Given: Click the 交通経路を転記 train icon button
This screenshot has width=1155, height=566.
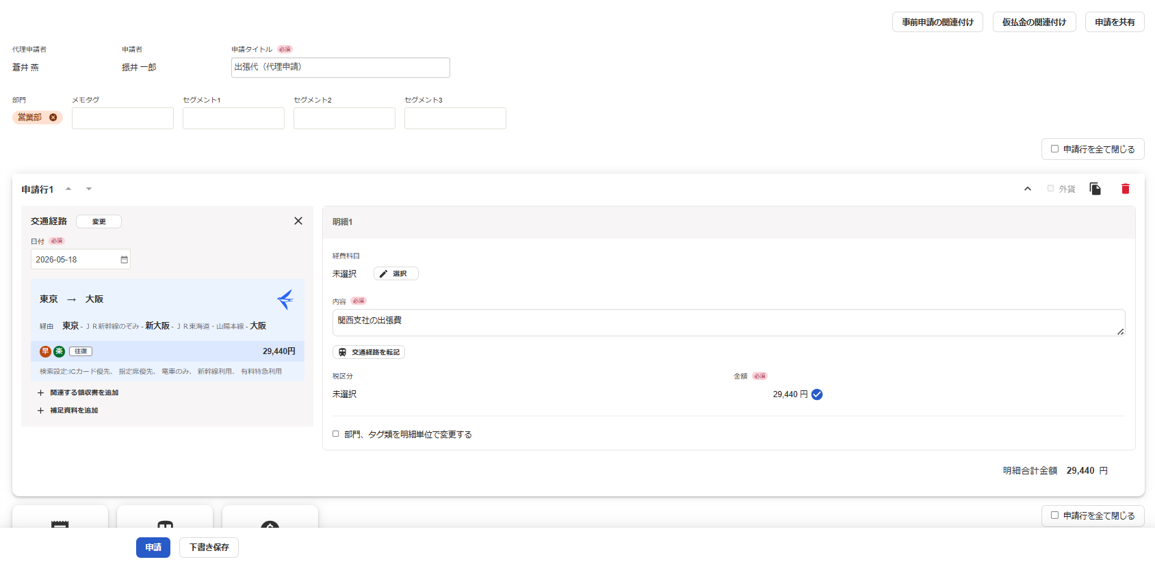Looking at the screenshot, I should pyautogui.click(x=369, y=352).
